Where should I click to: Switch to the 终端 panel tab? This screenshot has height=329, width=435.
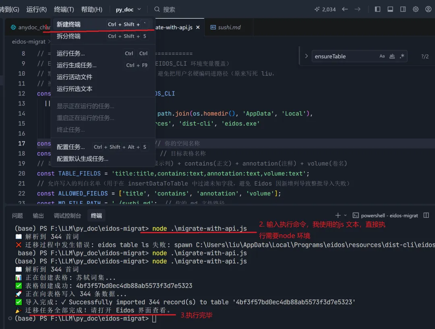point(96,215)
